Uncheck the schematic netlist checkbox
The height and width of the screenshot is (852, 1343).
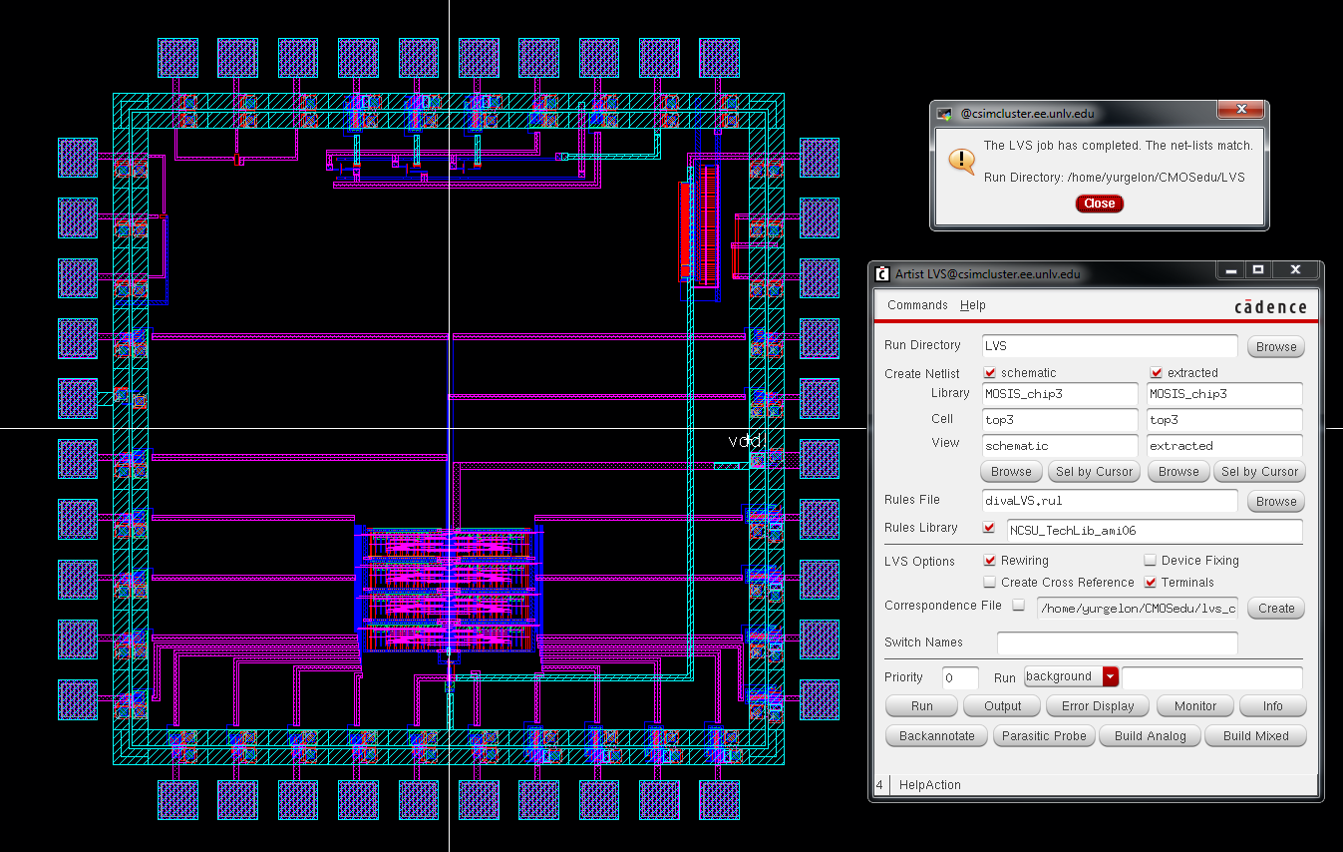(990, 373)
